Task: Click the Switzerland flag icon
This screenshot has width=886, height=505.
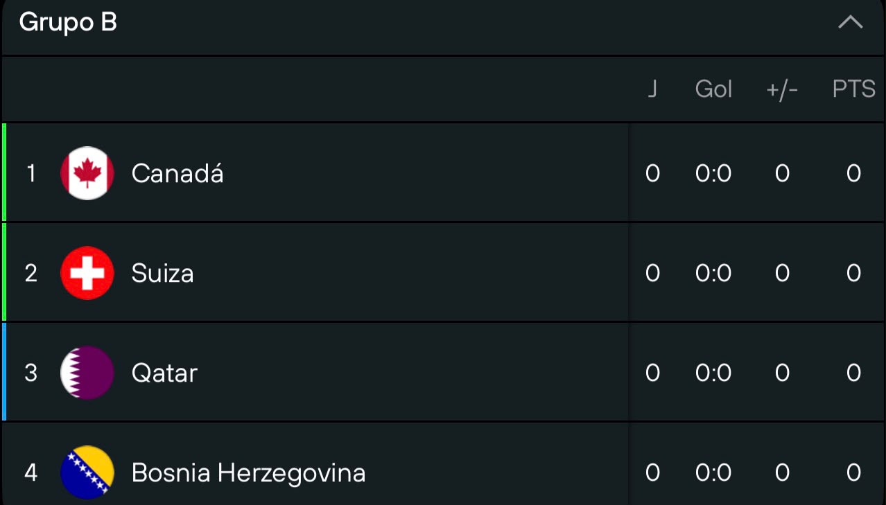Action: click(87, 273)
